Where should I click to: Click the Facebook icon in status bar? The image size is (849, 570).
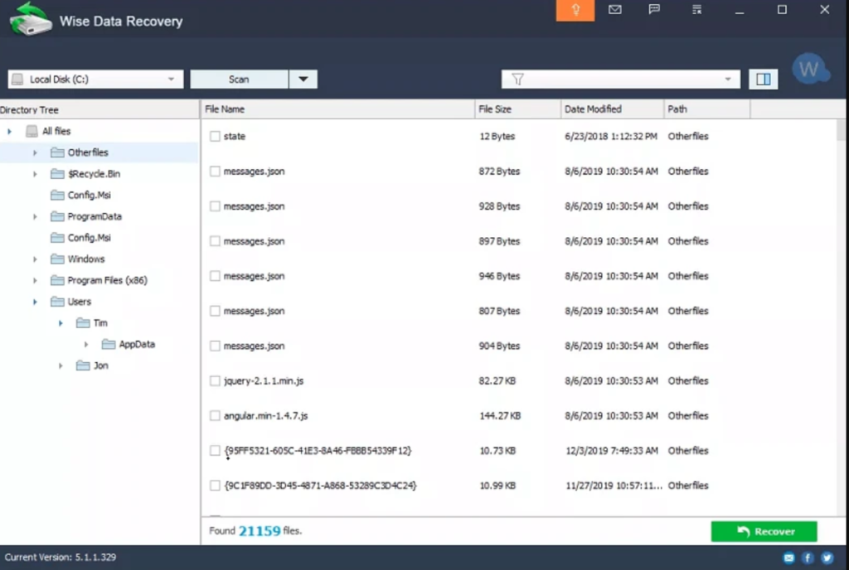pyautogui.click(x=808, y=558)
